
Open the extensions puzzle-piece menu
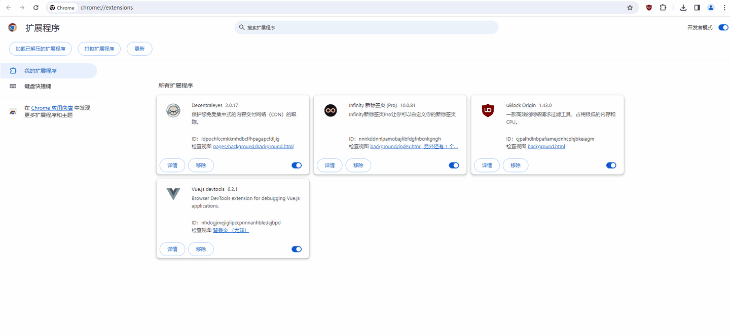[663, 8]
